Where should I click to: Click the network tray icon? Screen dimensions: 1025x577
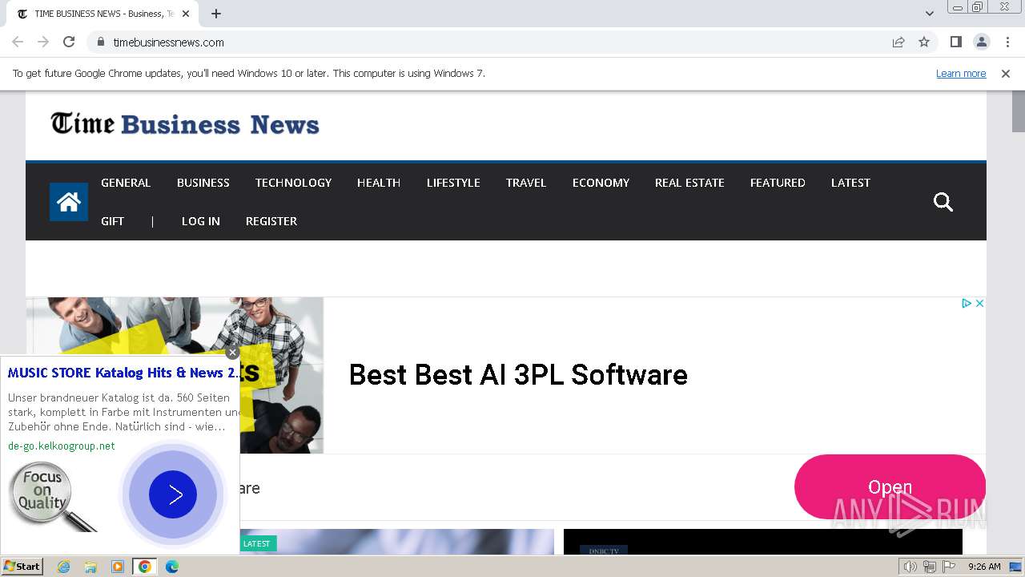930,567
